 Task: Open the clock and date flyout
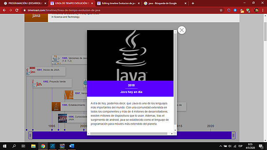pyautogui.click(x=250, y=146)
